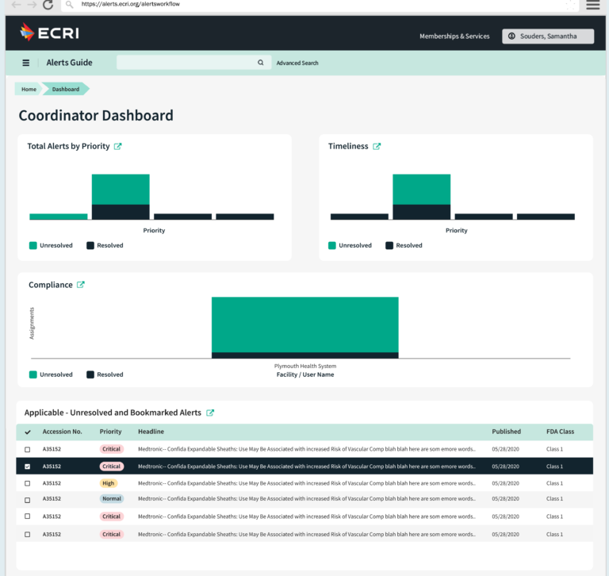Image resolution: width=609 pixels, height=576 pixels.
Task: Click the Advanced Search link
Action: click(x=297, y=63)
